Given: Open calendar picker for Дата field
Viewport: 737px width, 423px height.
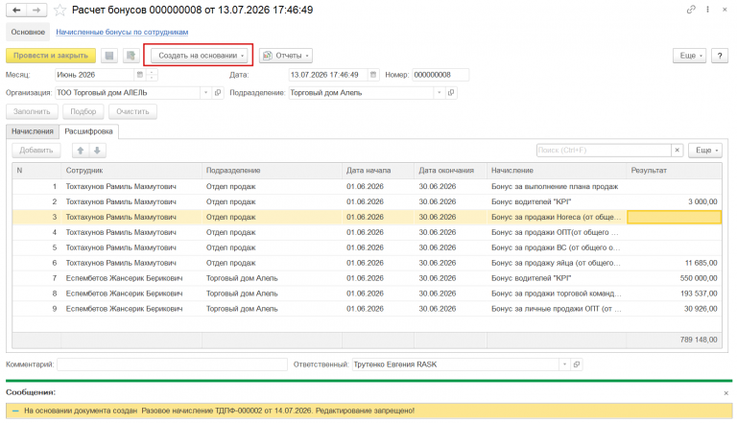Looking at the screenshot, I should point(372,75).
